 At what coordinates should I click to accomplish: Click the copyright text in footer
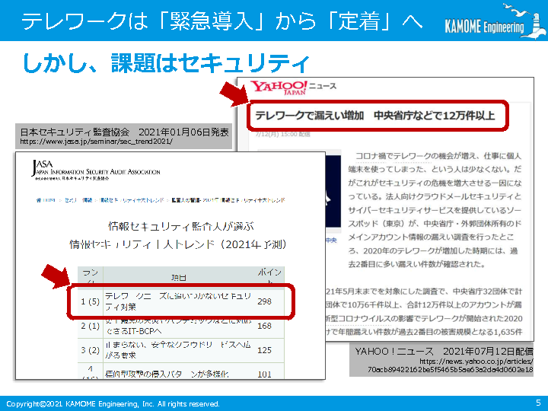click(x=113, y=403)
